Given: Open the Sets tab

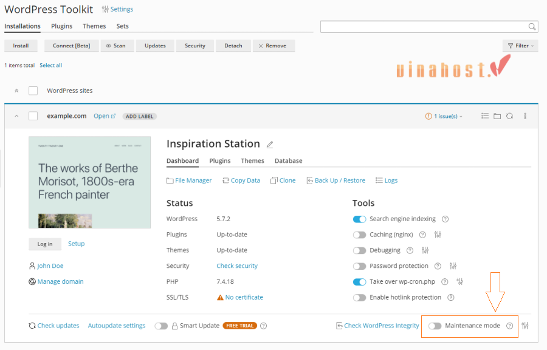Looking at the screenshot, I should click(122, 26).
